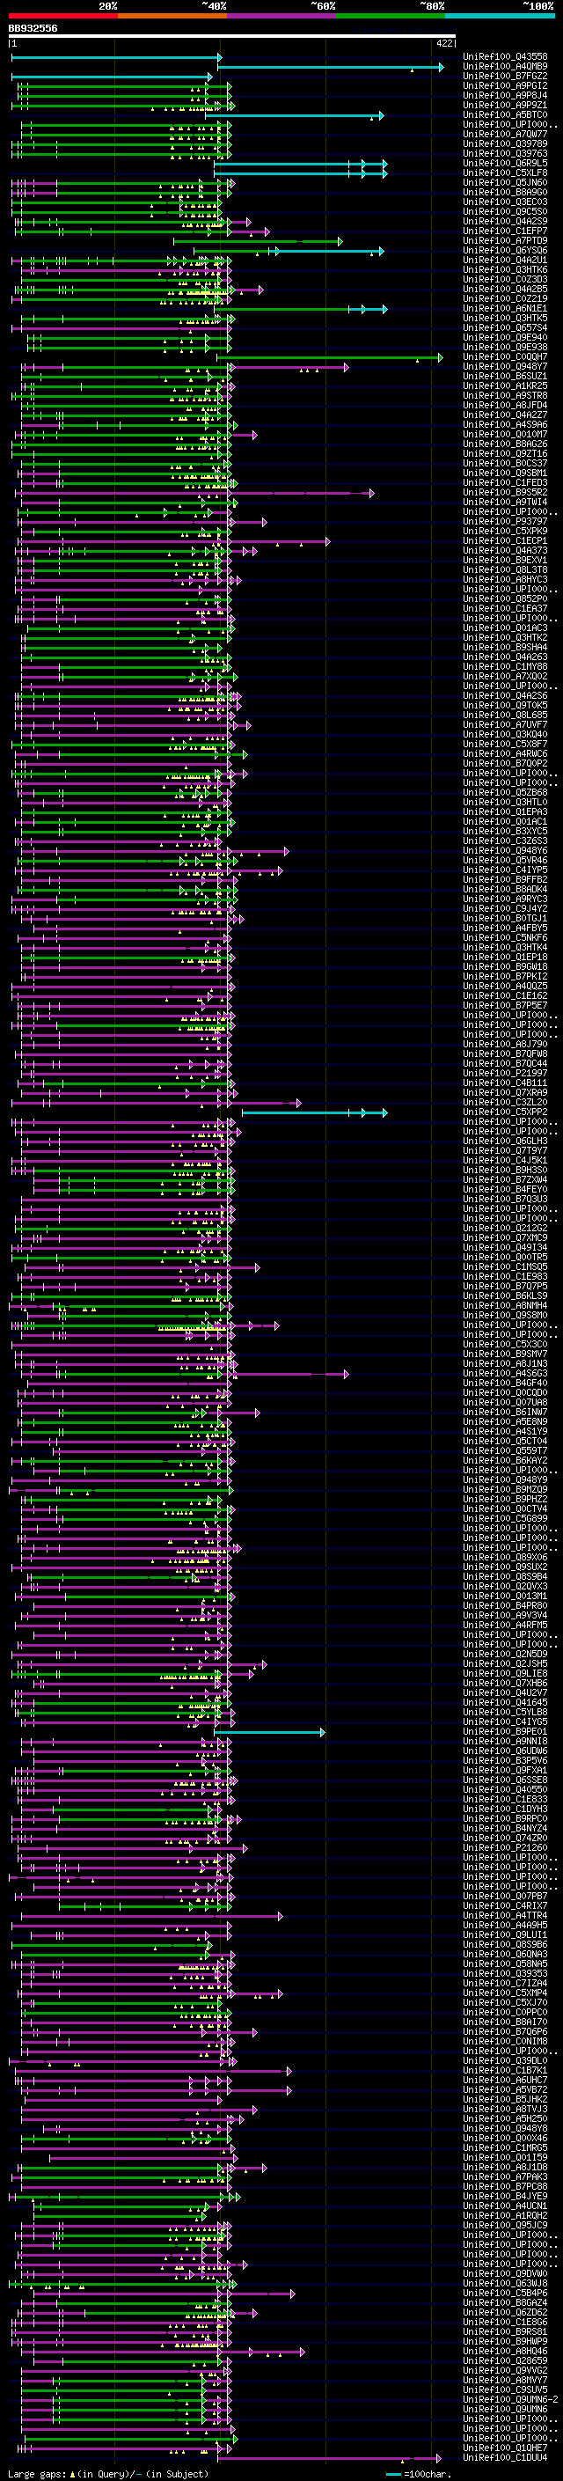Click the green alignment bar for C0QQH7
Screen dimensions: 563x2481
[329, 357]
